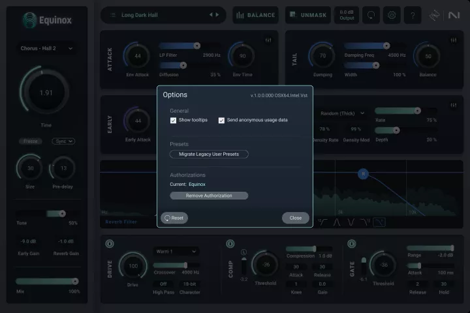Screen dimensions: 470x313
Task: Select the notch dip filter shape icon
Action: pyautogui.click(x=351, y=222)
